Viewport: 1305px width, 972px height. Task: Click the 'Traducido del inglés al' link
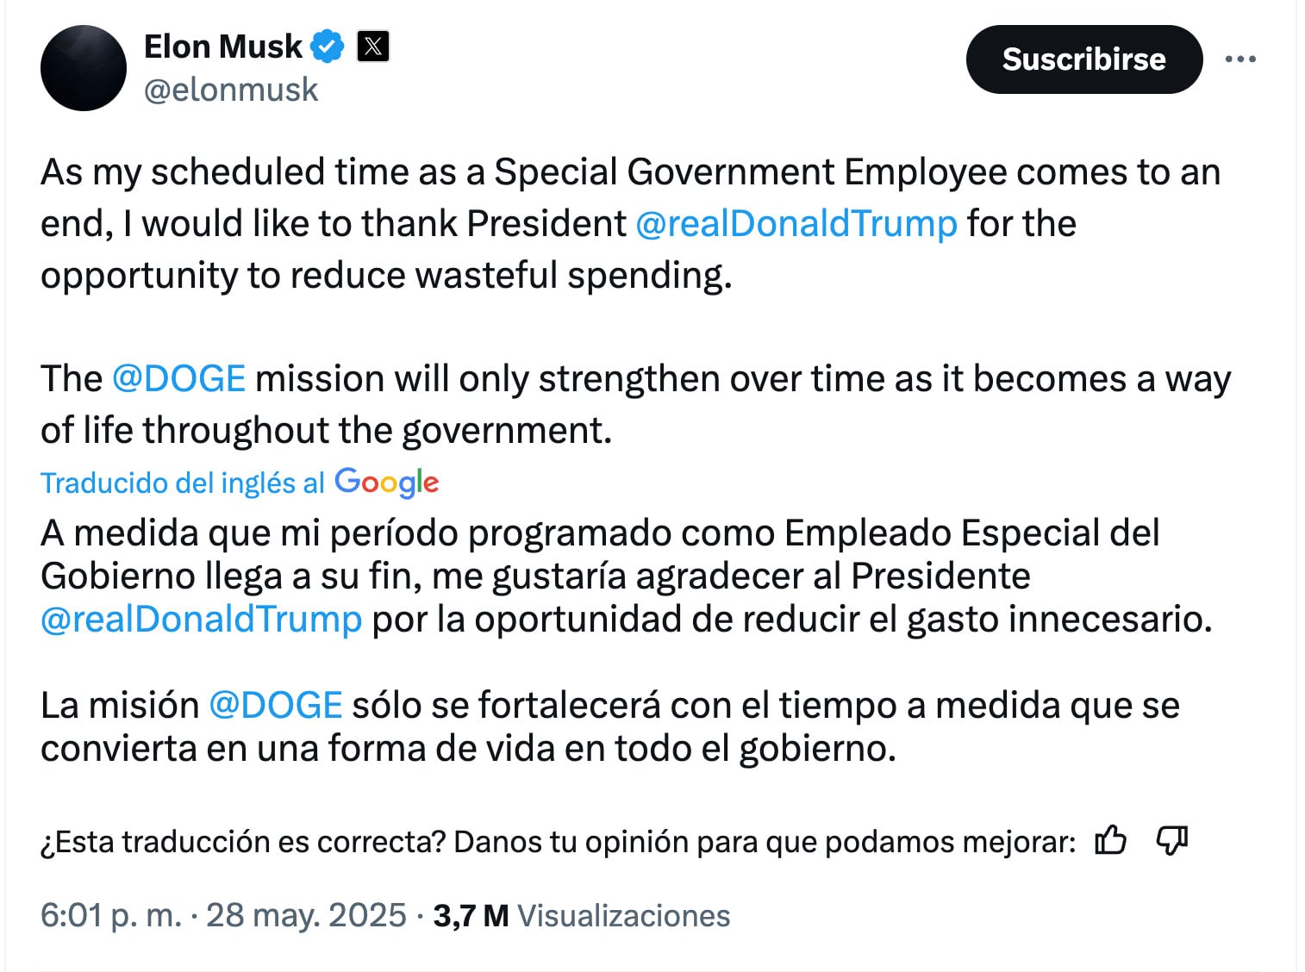point(182,483)
